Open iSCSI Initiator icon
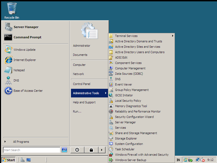 tap(111, 95)
